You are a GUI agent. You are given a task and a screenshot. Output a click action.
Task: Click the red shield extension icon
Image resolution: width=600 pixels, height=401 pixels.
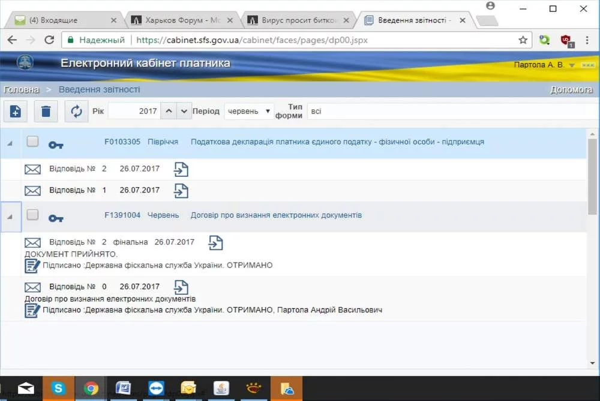pyautogui.click(x=567, y=41)
